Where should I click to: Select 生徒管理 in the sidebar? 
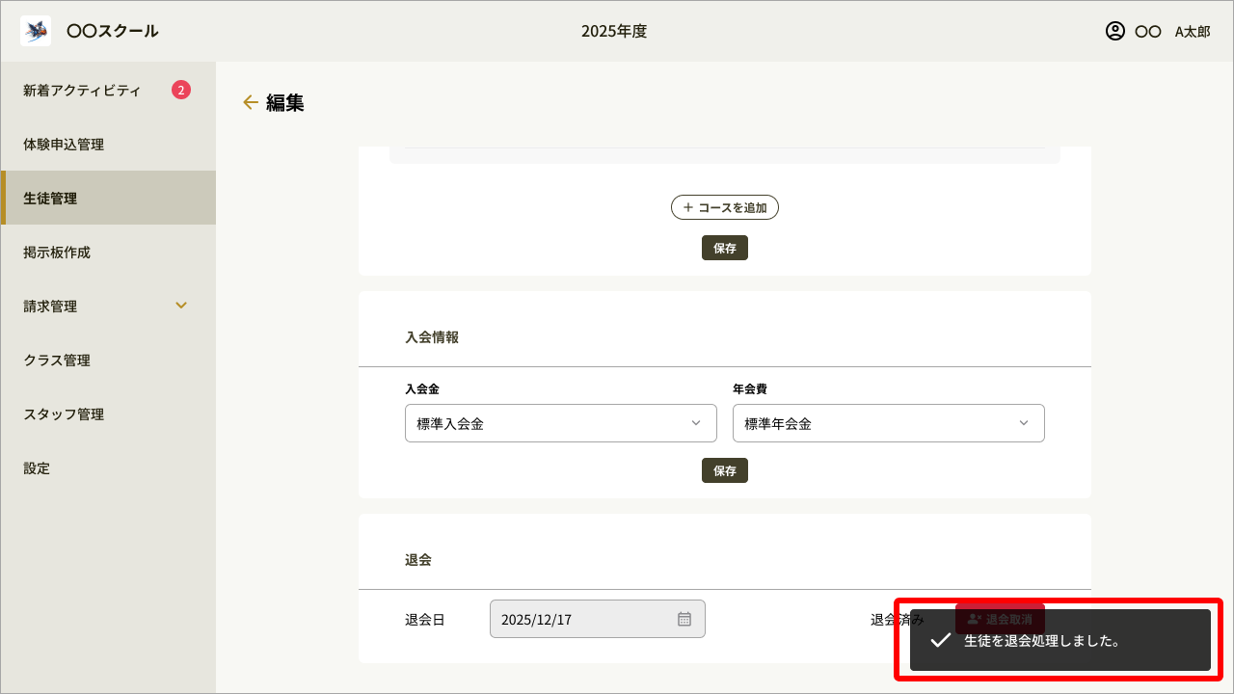click(x=50, y=199)
